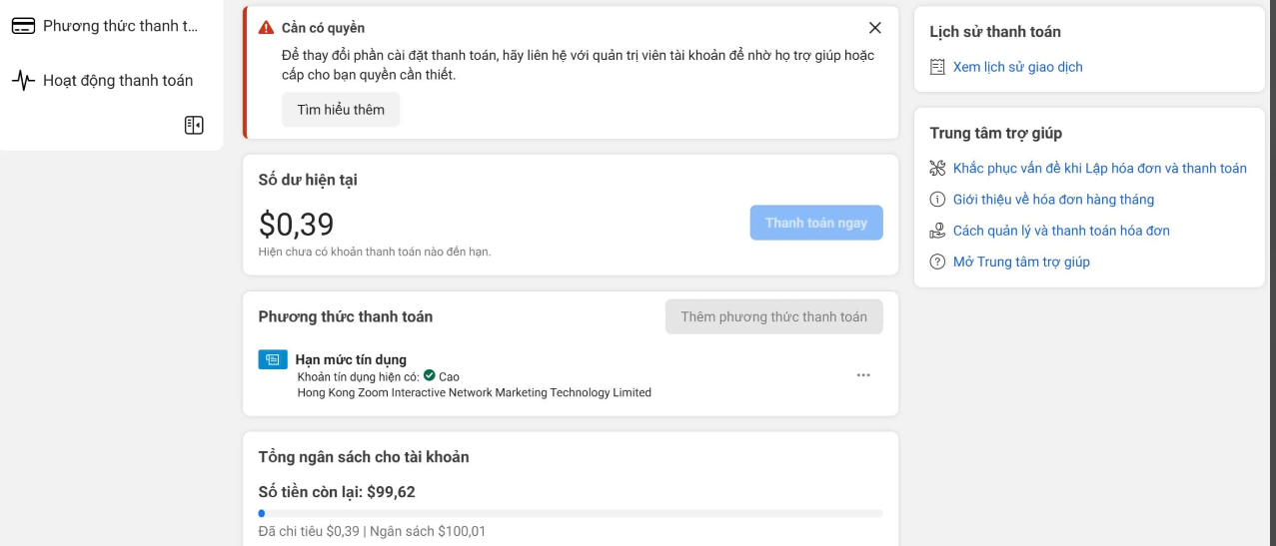This screenshot has height=546, width=1276.
Task: Click the transaction history receipt icon
Action: pyautogui.click(x=937, y=67)
